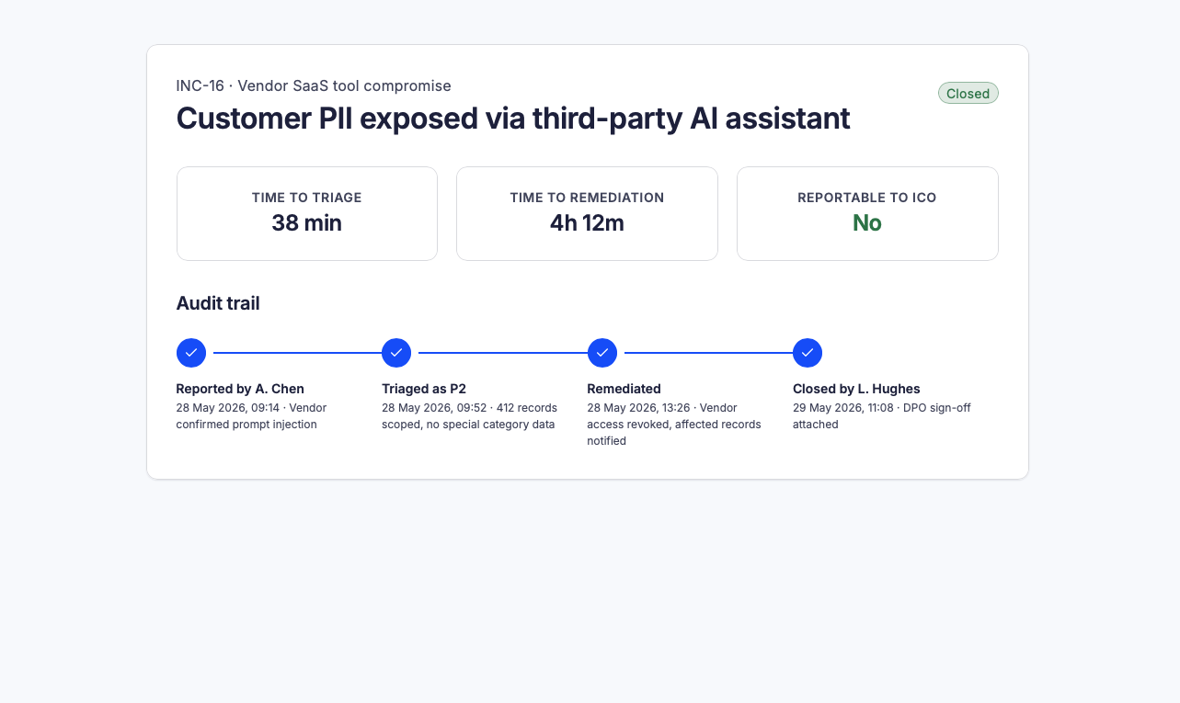The image size is (1180, 703).
Task: Open the Time to Remediation card
Action: tap(587, 213)
